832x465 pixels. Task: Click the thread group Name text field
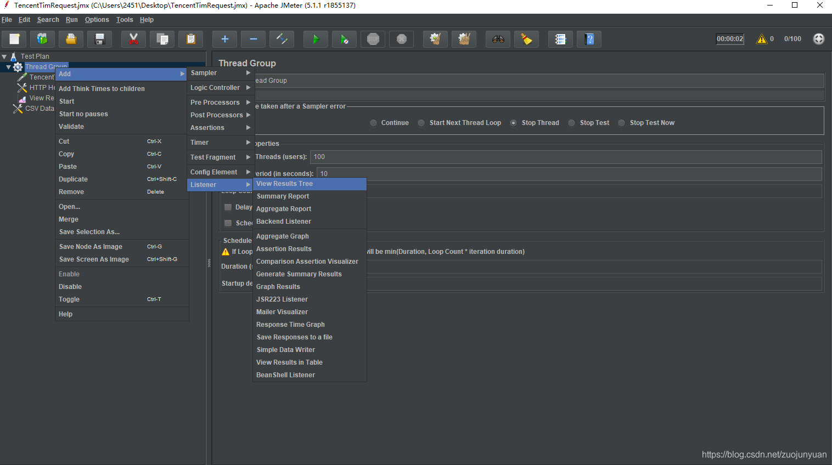point(539,81)
